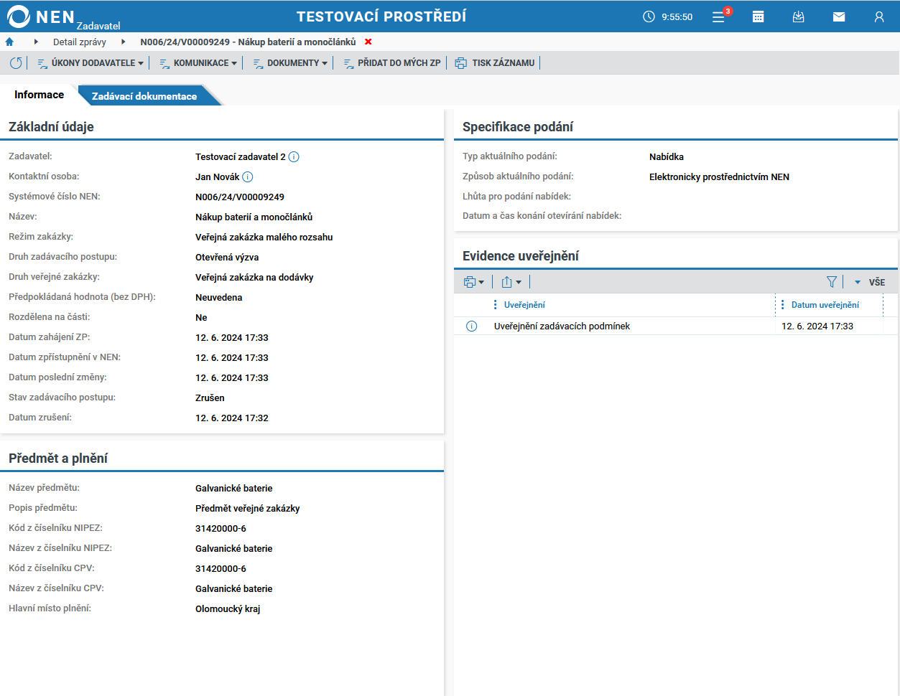900x696 pixels.
Task: Select the Informace tab
Action: point(39,95)
